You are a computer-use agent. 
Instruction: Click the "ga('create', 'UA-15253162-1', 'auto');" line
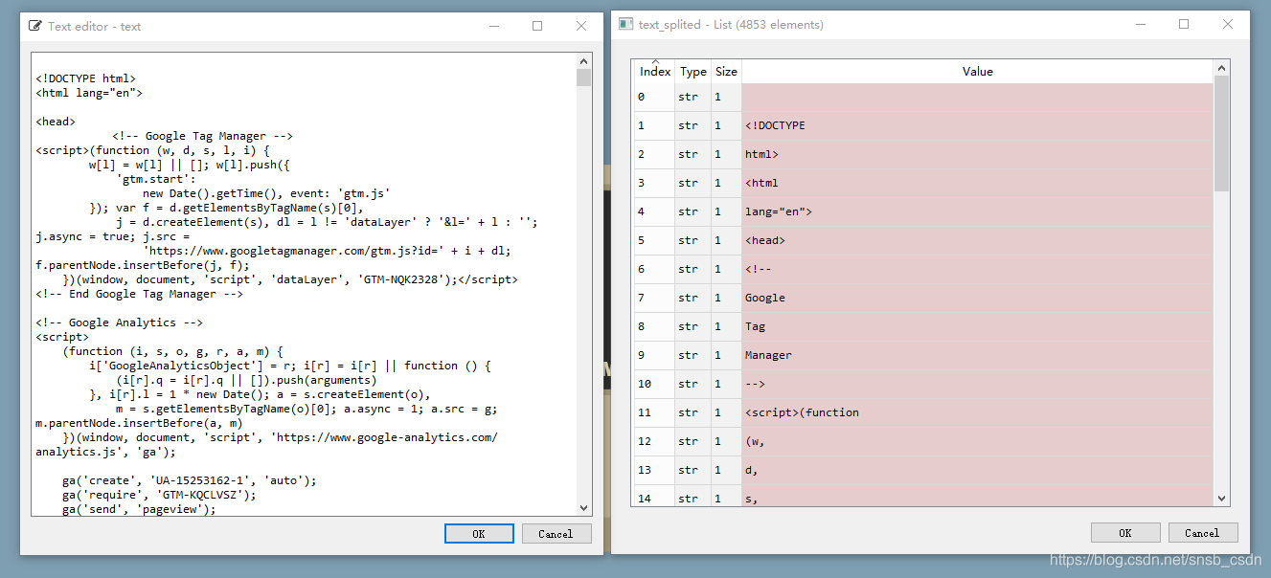[189, 480]
